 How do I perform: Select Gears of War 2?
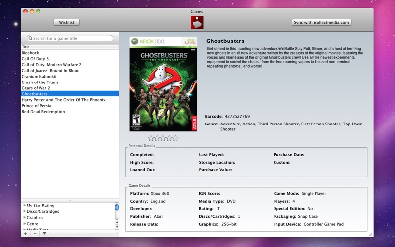pyautogui.click(x=70, y=88)
